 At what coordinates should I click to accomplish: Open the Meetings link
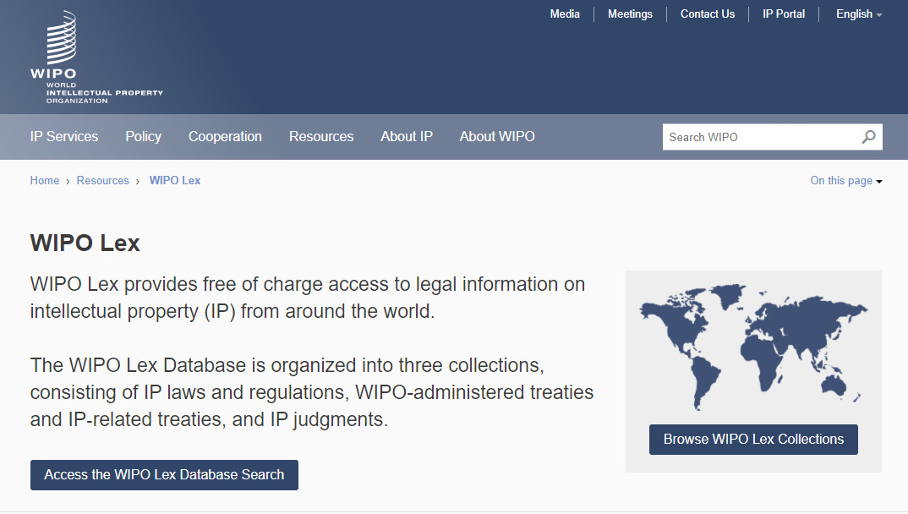(x=630, y=14)
